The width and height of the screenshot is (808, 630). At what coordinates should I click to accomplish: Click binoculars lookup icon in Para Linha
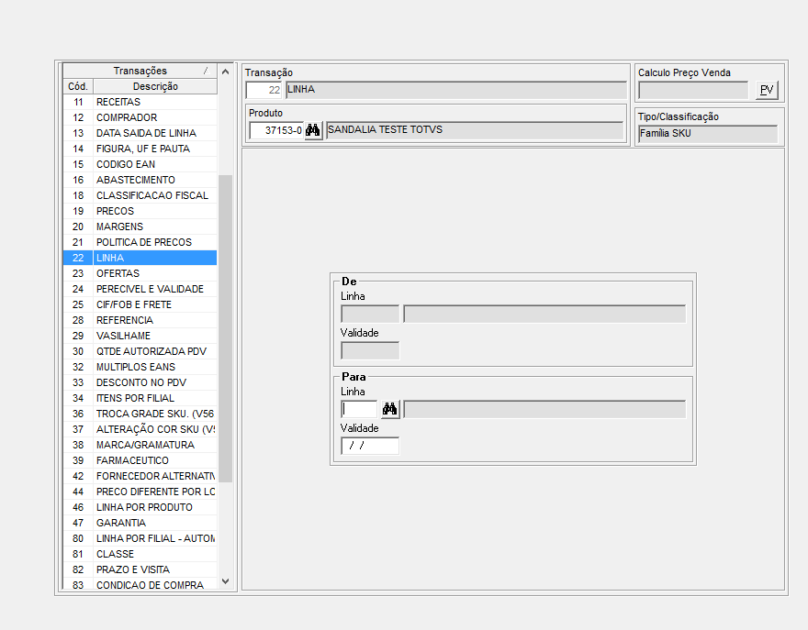coord(389,409)
